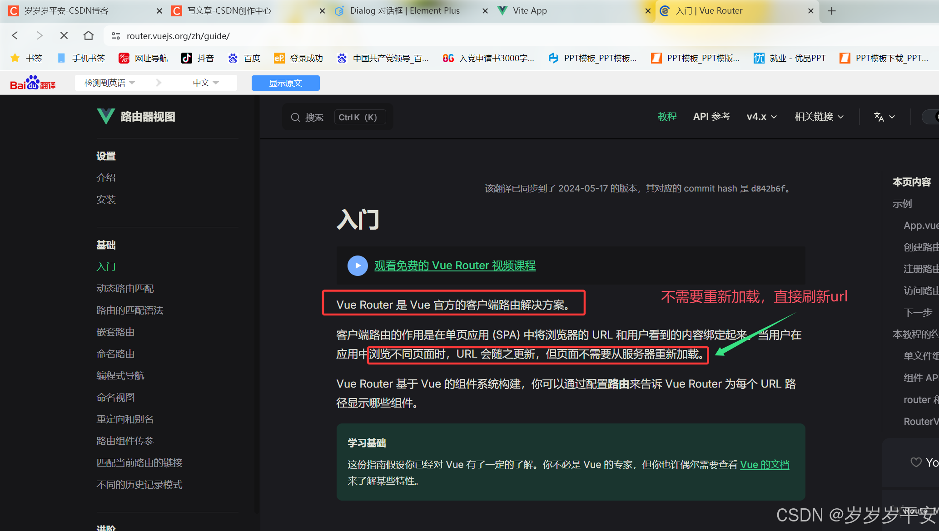This screenshot has height=531, width=939.
Task: Open the 相关链接 dropdown menu
Action: (819, 117)
